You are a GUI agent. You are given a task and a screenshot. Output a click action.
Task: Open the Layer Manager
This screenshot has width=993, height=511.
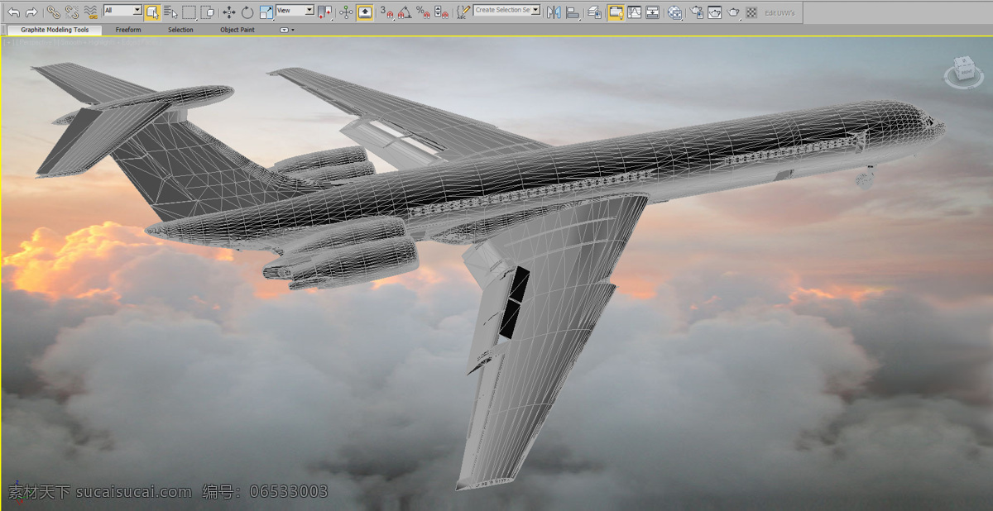594,12
